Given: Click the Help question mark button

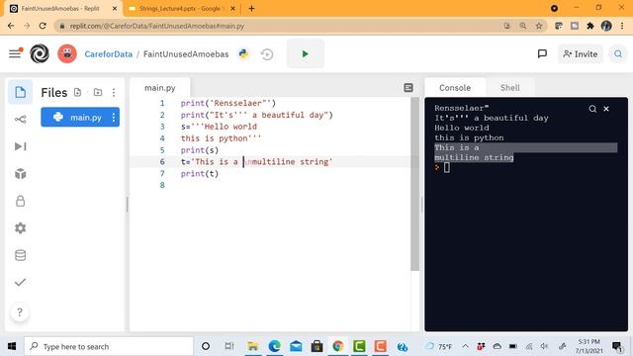Looking at the screenshot, I should (x=20, y=312).
